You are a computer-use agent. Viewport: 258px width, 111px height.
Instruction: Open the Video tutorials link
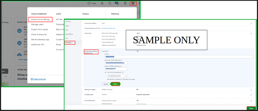click(40, 79)
